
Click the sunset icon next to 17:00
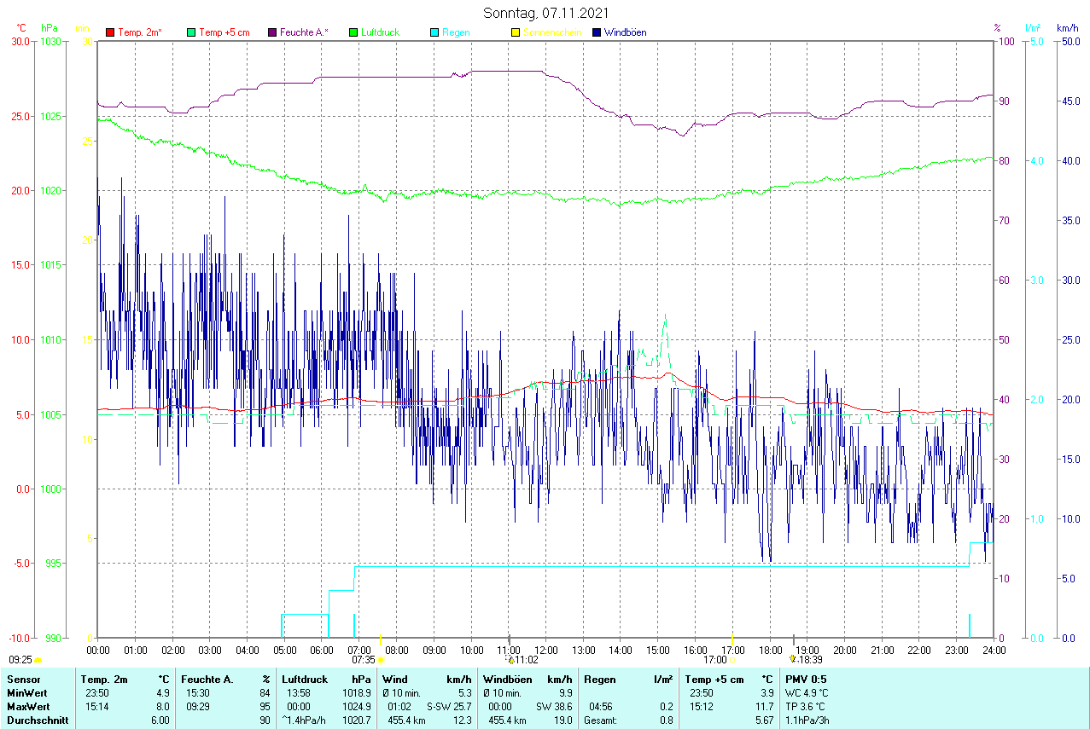(732, 660)
